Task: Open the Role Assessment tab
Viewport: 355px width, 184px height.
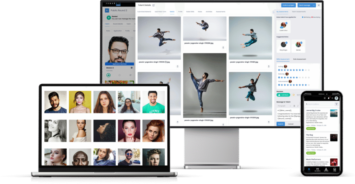Action: tap(299, 59)
